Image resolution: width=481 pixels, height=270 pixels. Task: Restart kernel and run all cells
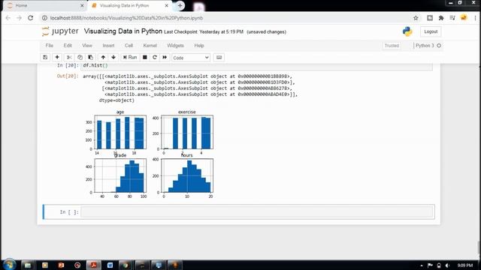165,58
